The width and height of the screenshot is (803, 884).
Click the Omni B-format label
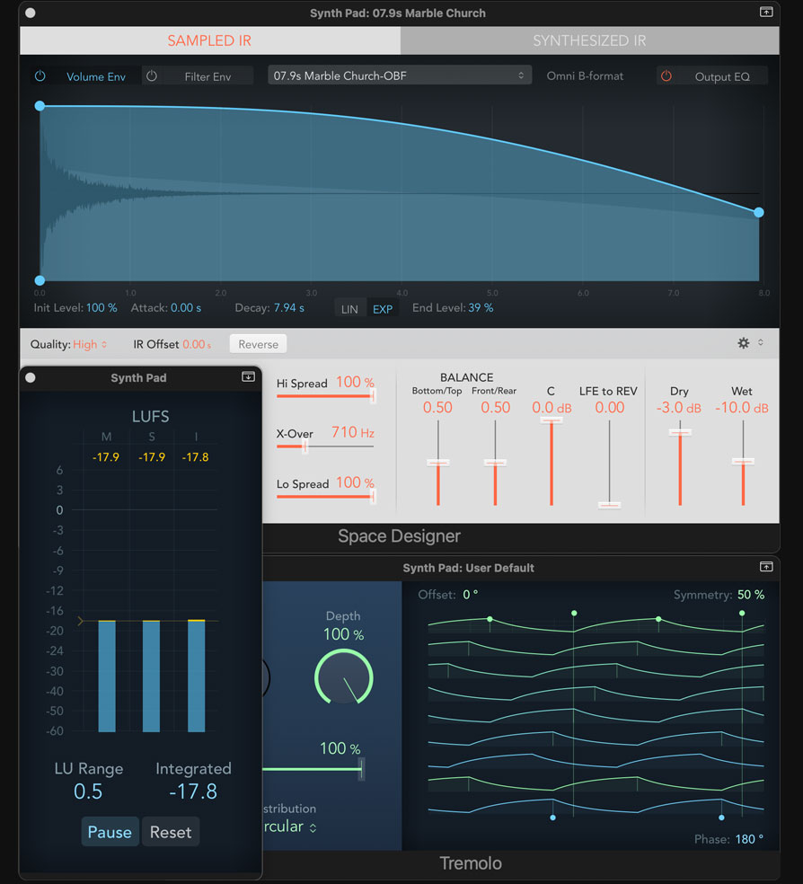tap(585, 76)
